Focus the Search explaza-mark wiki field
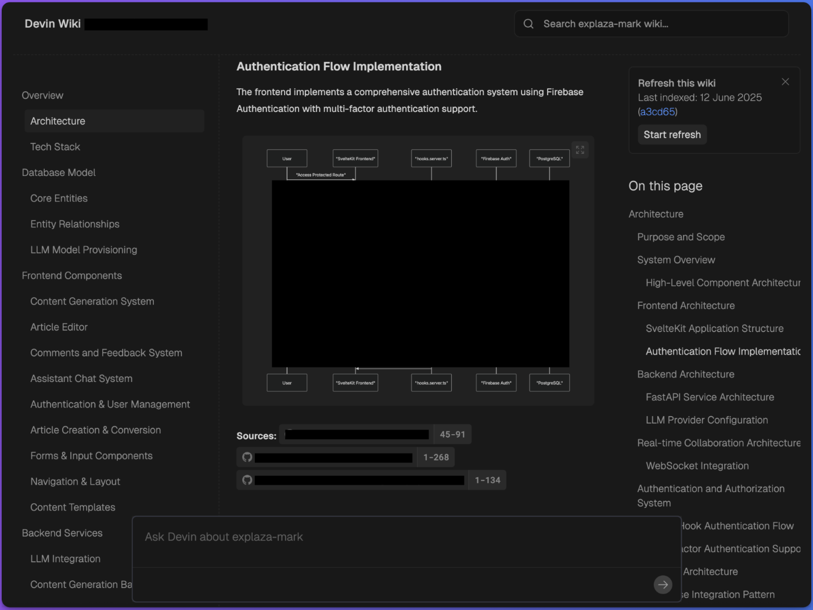This screenshot has width=813, height=610. tap(652, 24)
